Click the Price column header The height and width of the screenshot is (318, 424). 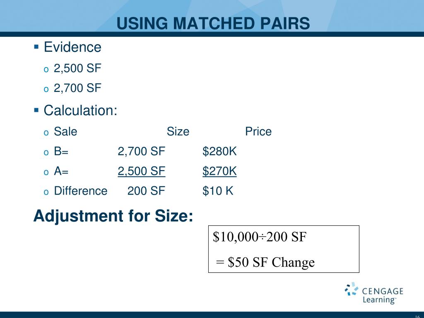(x=258, y=131)
